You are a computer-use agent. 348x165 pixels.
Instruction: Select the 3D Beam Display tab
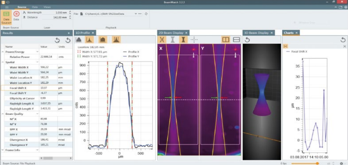pos(256,33)
